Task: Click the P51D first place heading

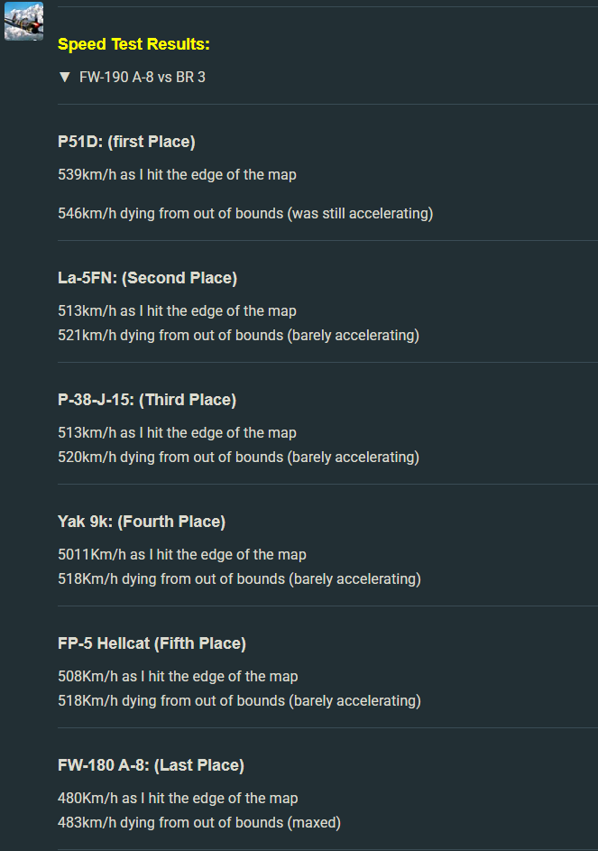Action: (x=126, y=142)
